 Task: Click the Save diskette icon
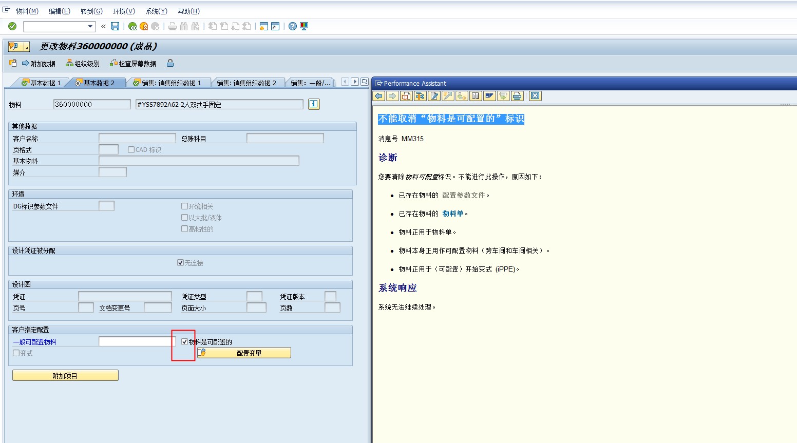tap(115, 26)
